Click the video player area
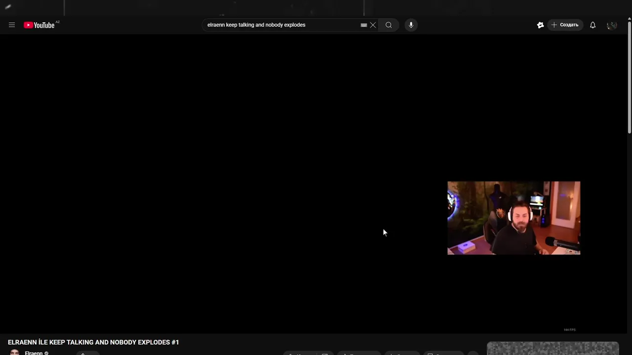The height and width of the screenshot is (355, 632). tap(314, 183)
